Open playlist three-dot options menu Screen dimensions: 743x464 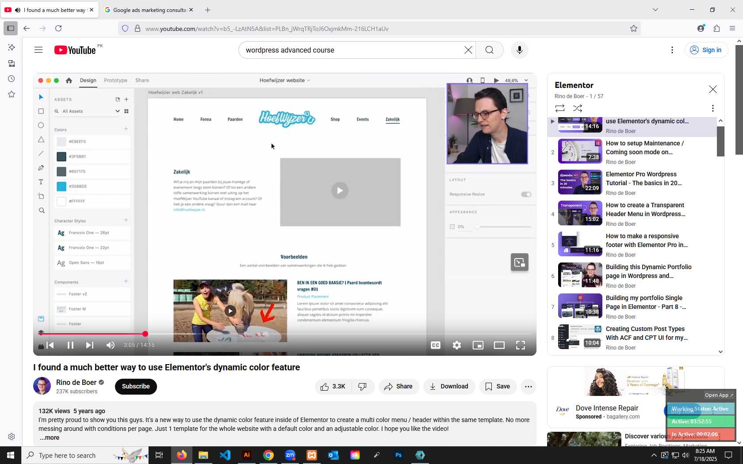[x=712, y=108]
